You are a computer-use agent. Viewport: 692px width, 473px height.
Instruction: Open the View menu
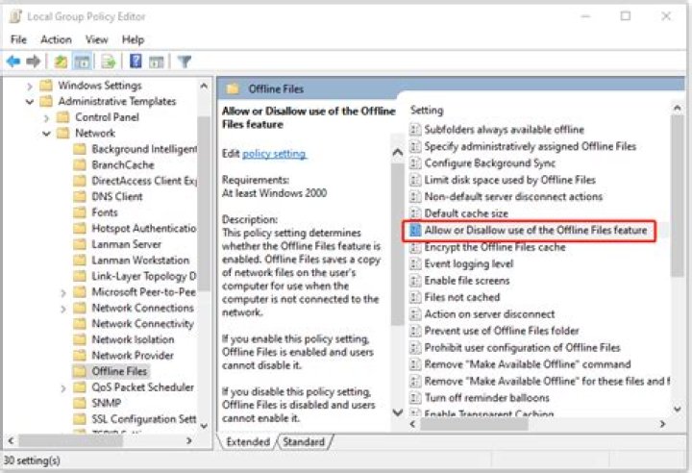(97, 39)
